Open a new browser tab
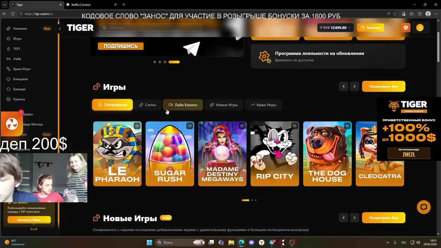 [124, 4]
